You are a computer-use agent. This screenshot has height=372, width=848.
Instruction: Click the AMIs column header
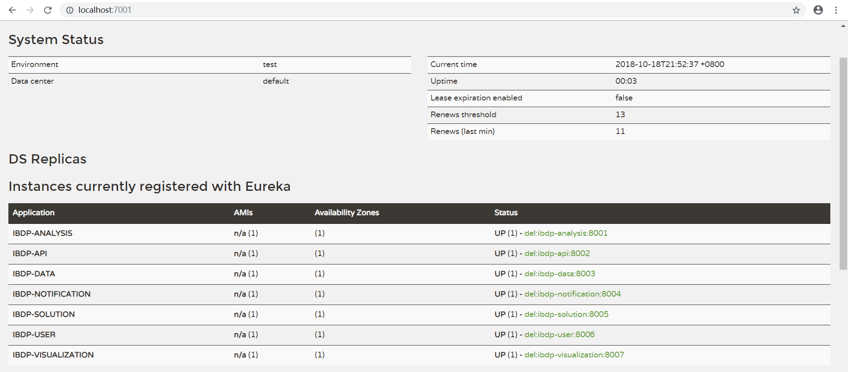[243, 212]
